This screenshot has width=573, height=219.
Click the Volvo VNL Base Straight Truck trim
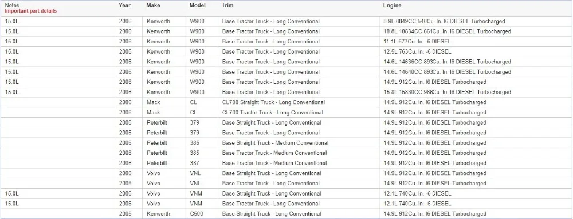272,173
